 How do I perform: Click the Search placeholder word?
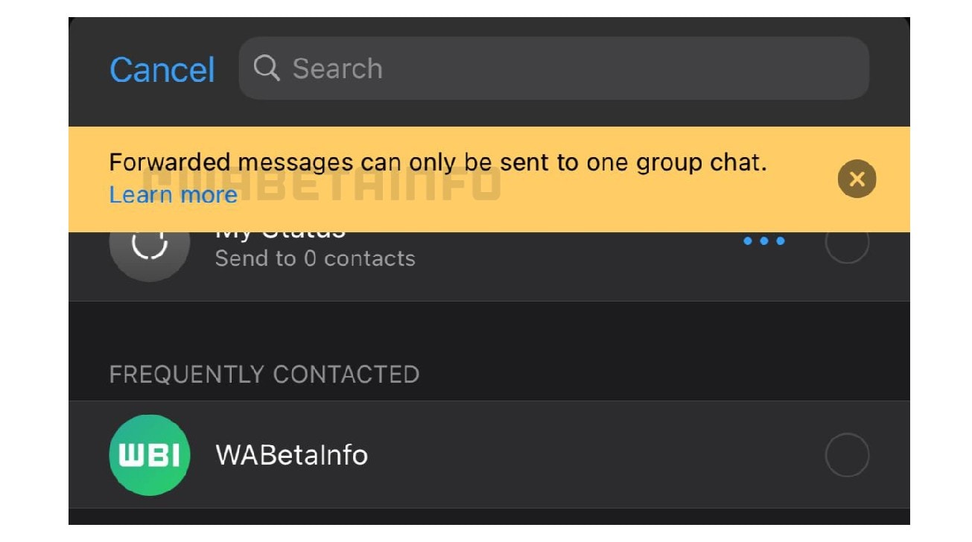coord(337,68)
